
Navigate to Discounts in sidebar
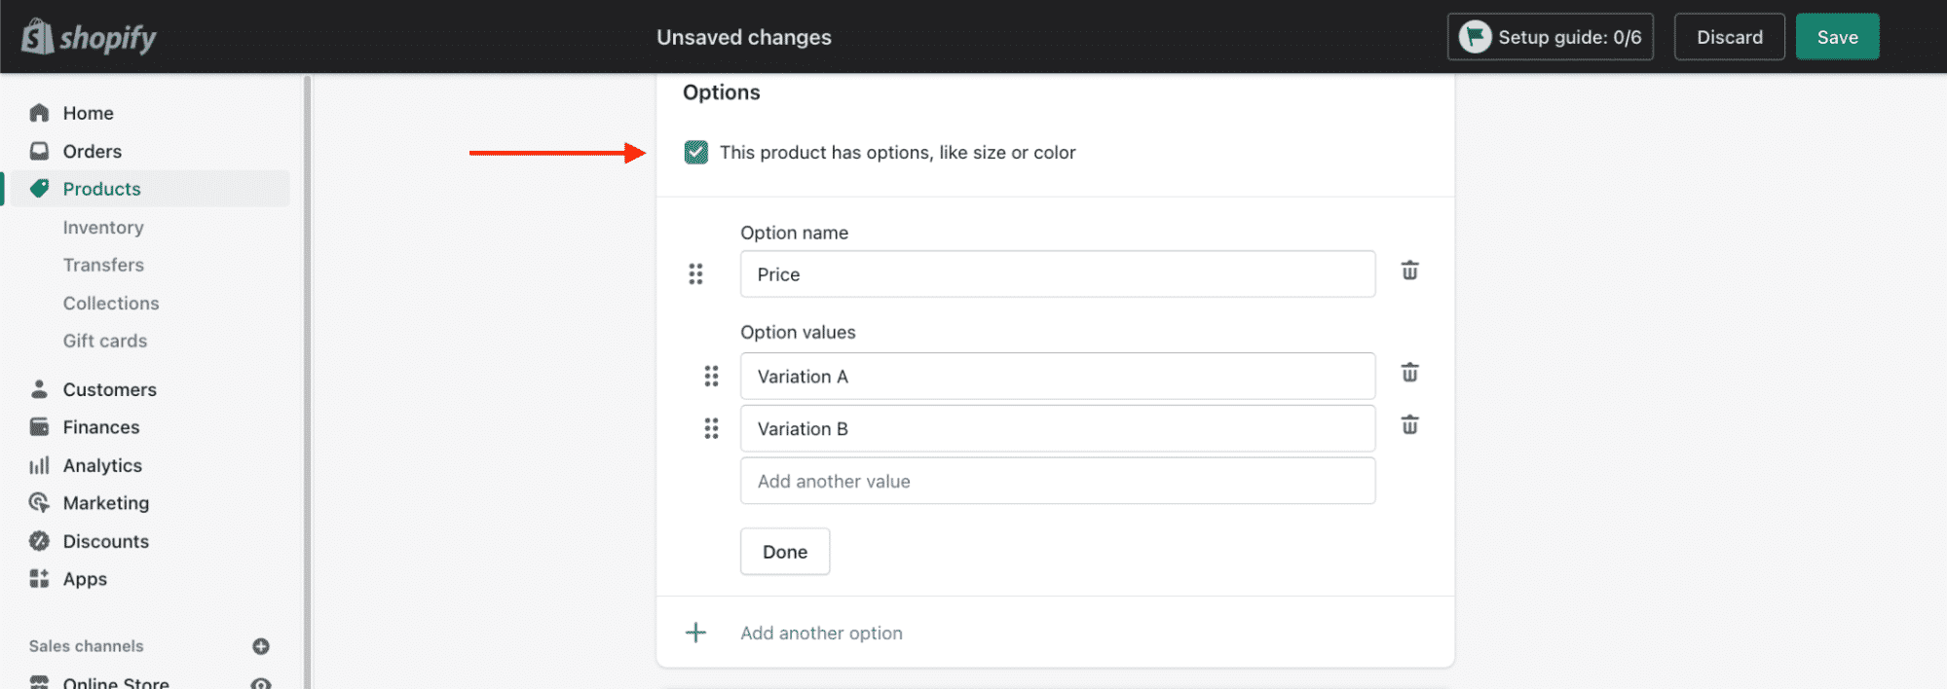click(x=105, y=542)
